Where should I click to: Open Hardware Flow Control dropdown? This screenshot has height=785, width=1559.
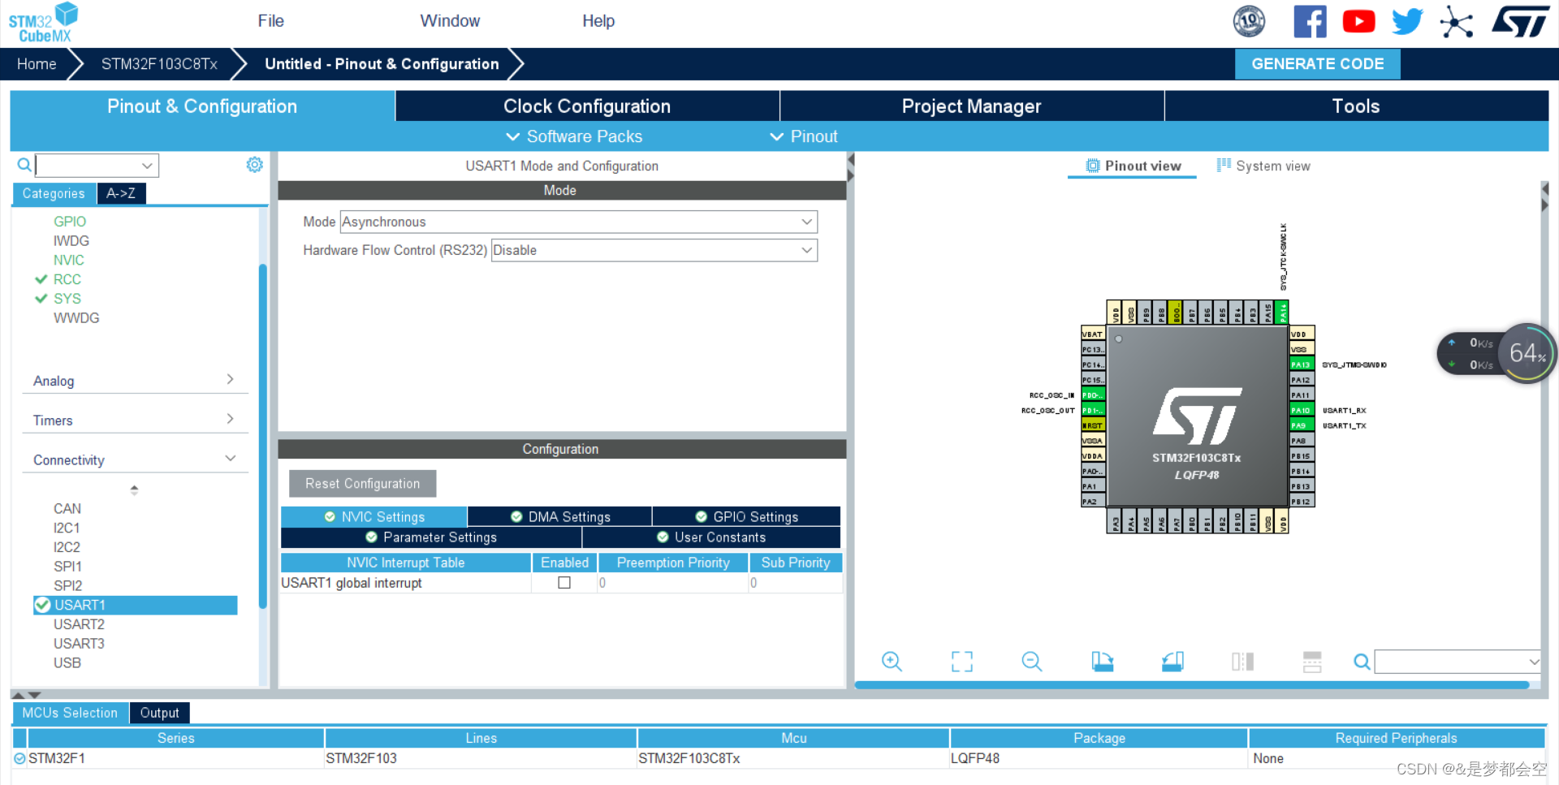[654, 250]
